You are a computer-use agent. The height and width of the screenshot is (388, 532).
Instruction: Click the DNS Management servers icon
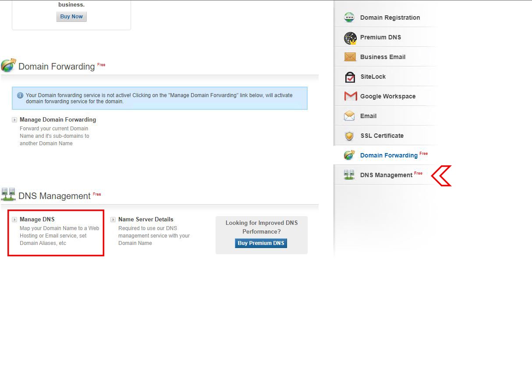pyautogui.click(x=349, y=174)
